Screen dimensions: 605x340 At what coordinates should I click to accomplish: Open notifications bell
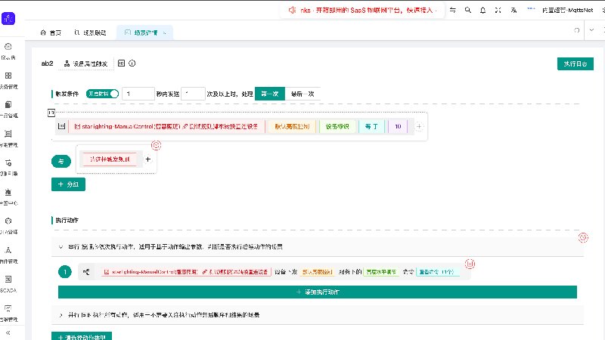(x=482, y=10)
